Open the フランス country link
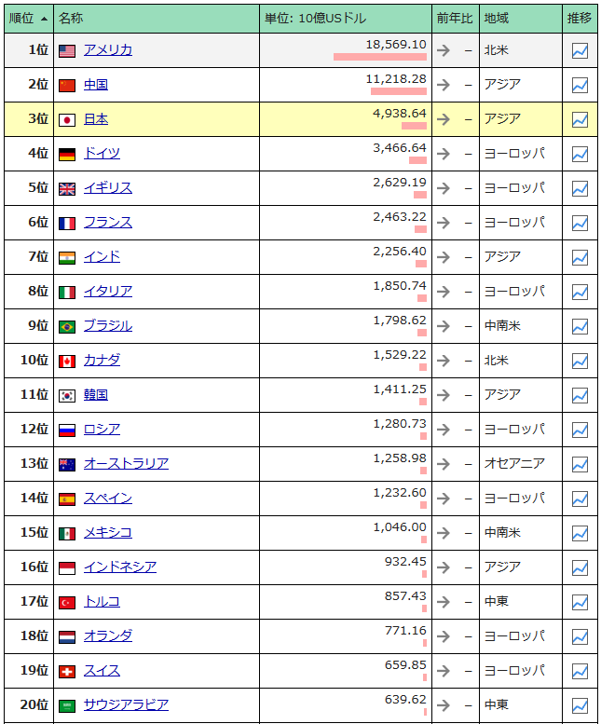Image resolution: width=601 pixels, height=724 pixels. [x=108, y=223]
